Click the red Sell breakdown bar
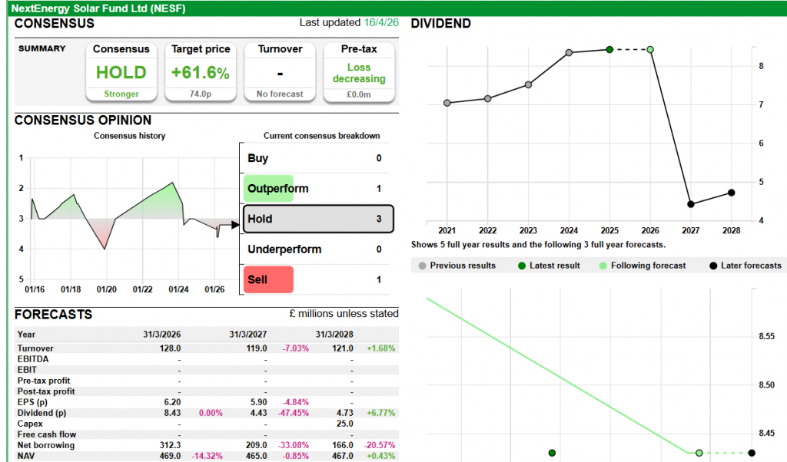Screen dimensions: 787x462 (x=268, y=279)
